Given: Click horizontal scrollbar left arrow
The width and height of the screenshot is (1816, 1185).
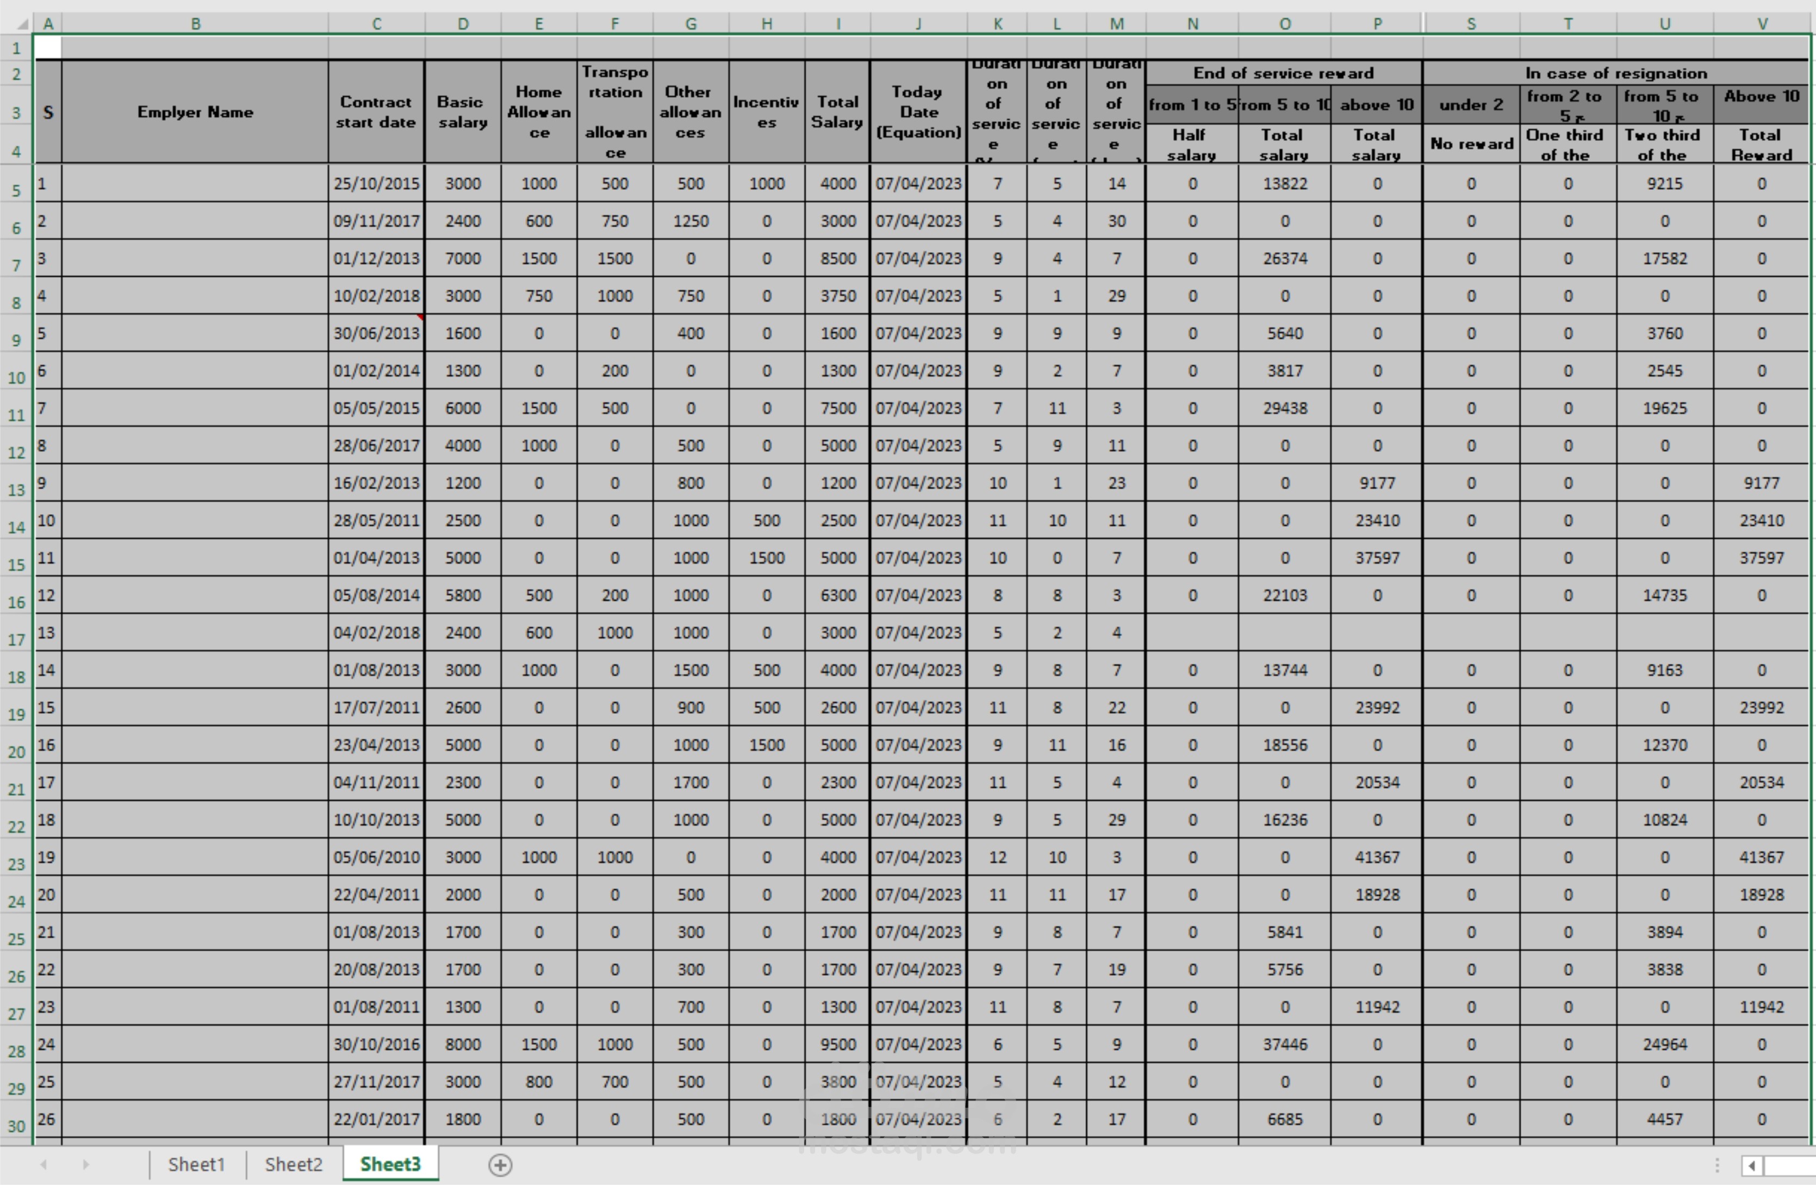Looking at the screenshot, I should (x=1752, y=1165).
